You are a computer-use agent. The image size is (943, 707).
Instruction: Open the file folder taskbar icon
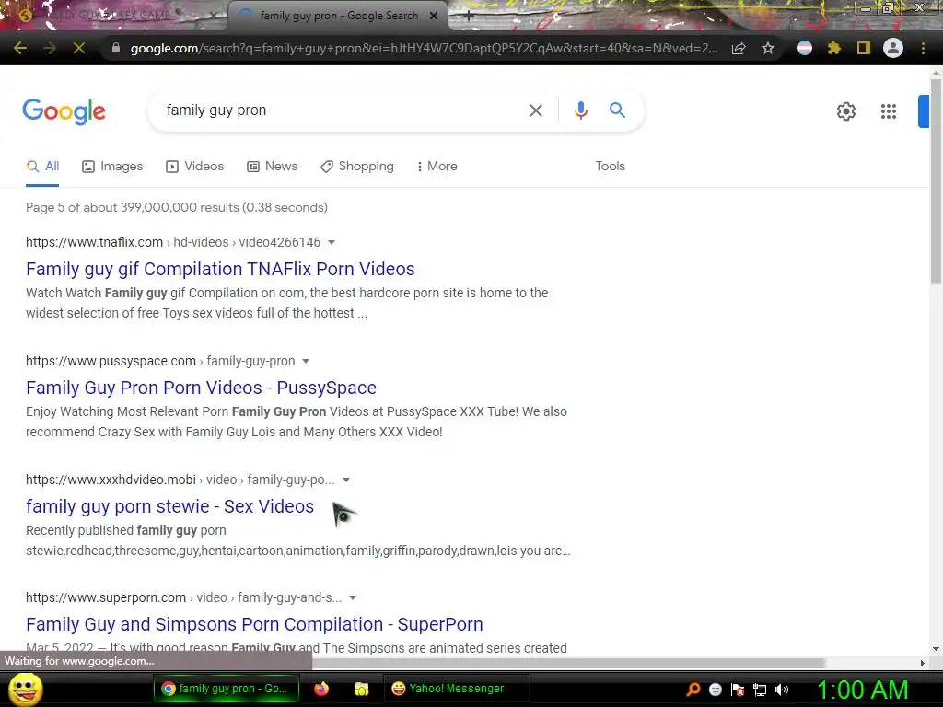[x=361, y=689]
